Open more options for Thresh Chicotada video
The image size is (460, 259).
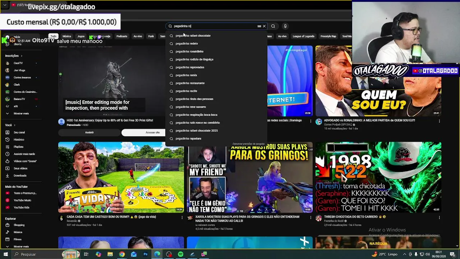(x=439, y=218)
